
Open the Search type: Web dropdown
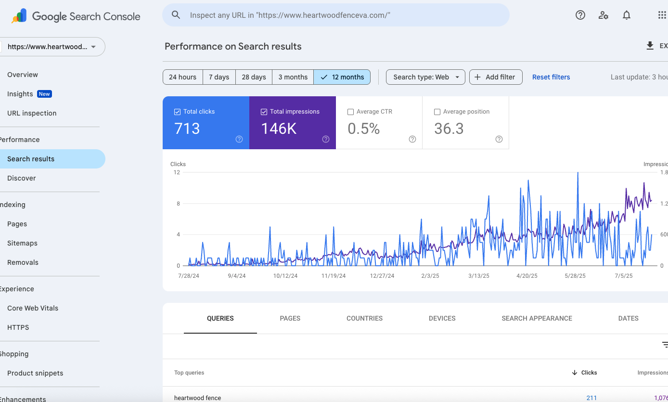[x=425, y=77]
